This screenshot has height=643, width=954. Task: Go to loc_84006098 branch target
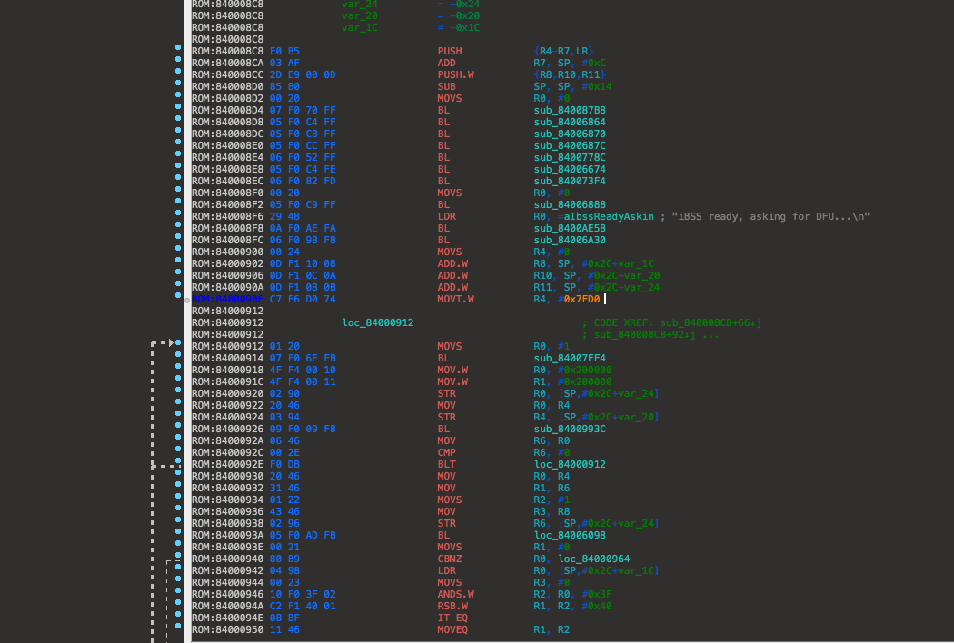pos(569,535)
